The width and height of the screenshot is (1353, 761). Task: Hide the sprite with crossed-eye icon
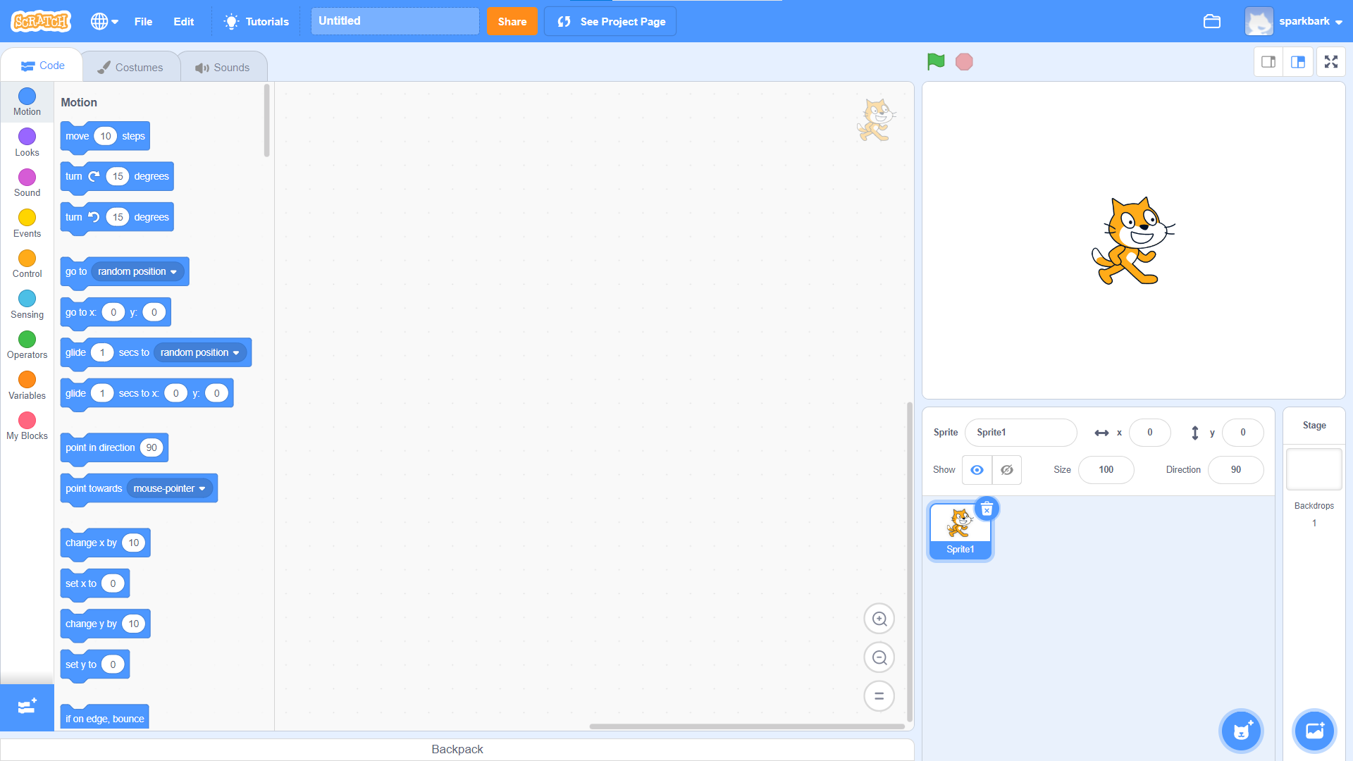tap(1007, 470)
